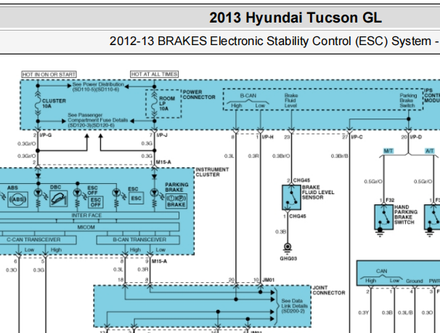Click the BRAKE FLUID LEVEL SENSOR label
Image resolution: width=440 pixels, height=333 pixels.
[318, 192]
